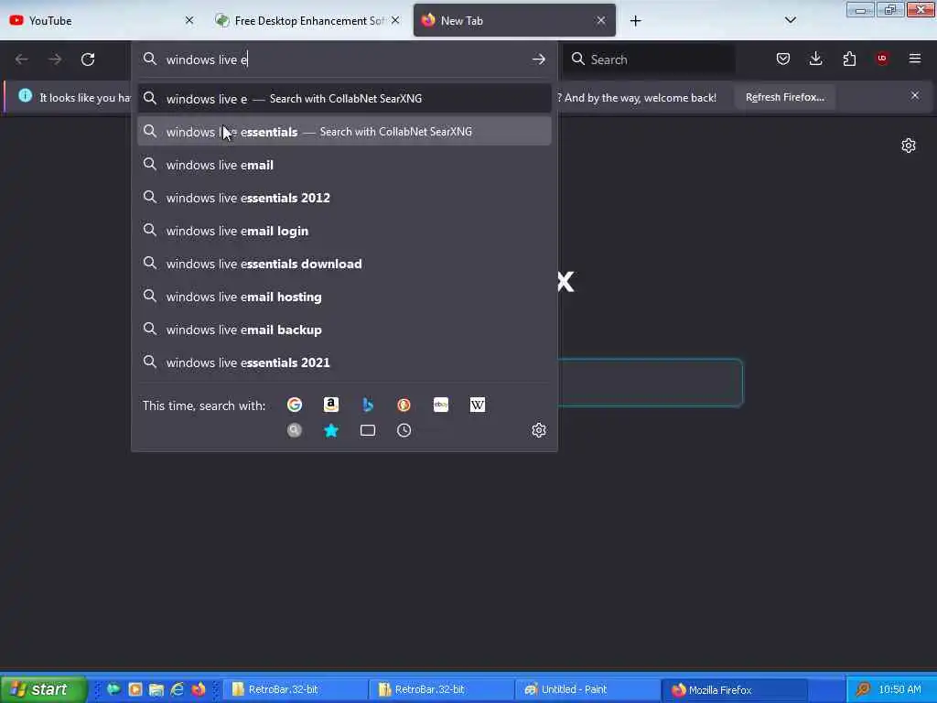Go forward one page
The image size is (937, 703).
click(x=54, y=59)
